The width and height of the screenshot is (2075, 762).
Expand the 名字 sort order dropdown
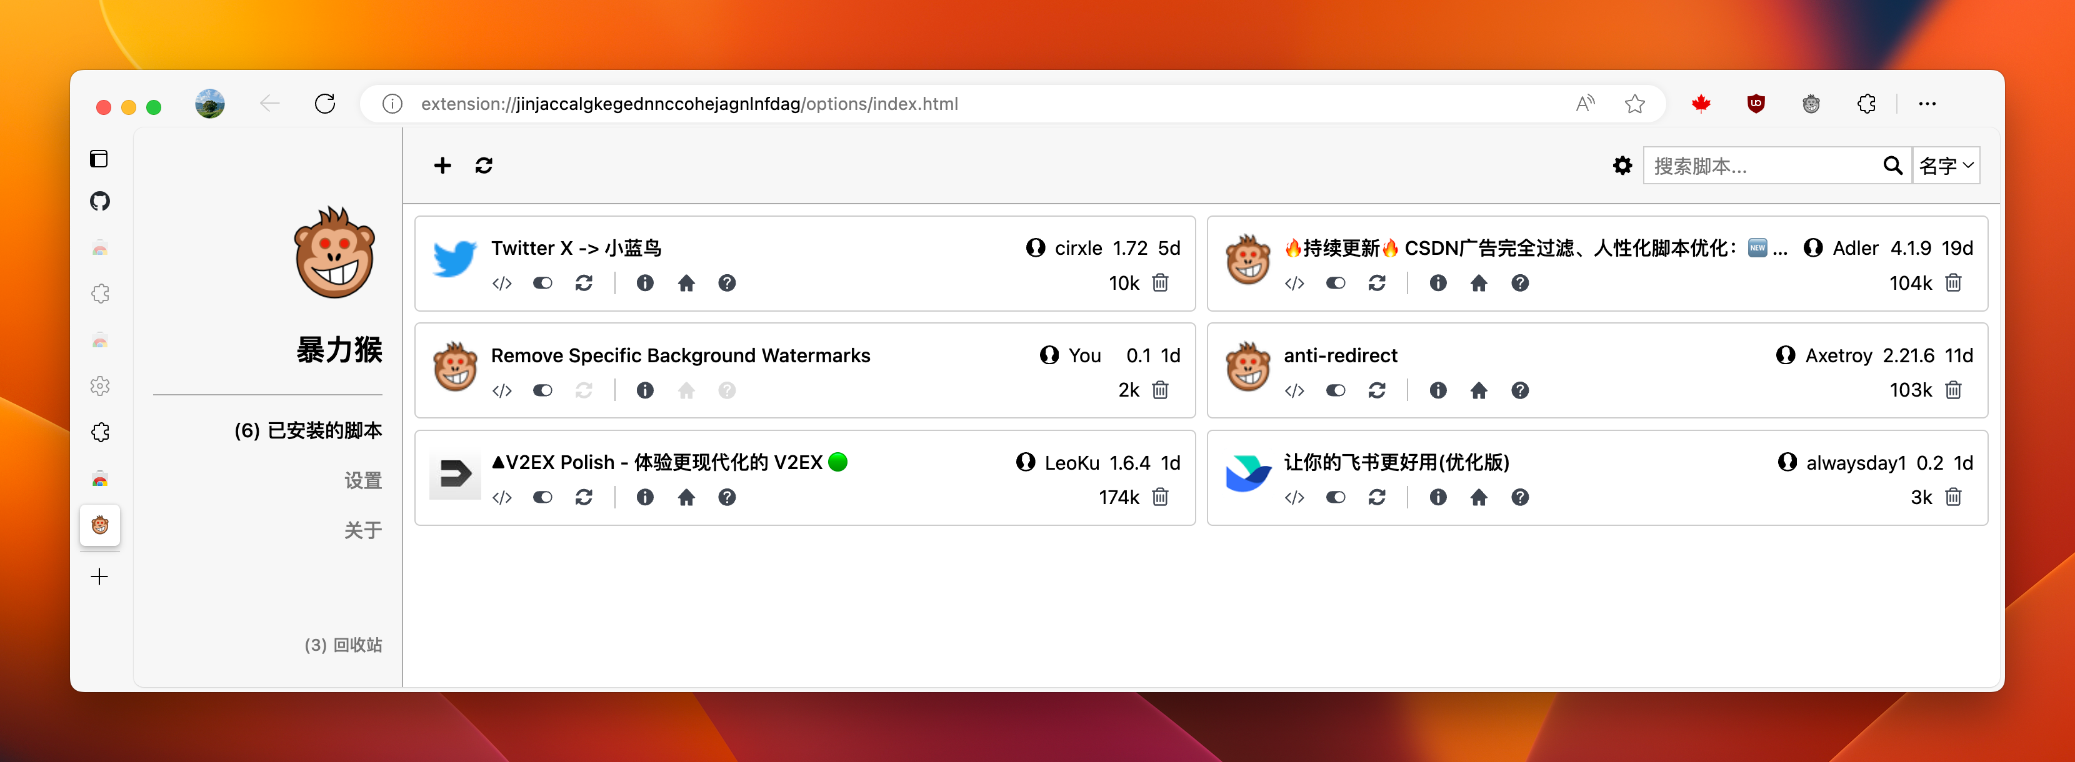[1945, 166]
